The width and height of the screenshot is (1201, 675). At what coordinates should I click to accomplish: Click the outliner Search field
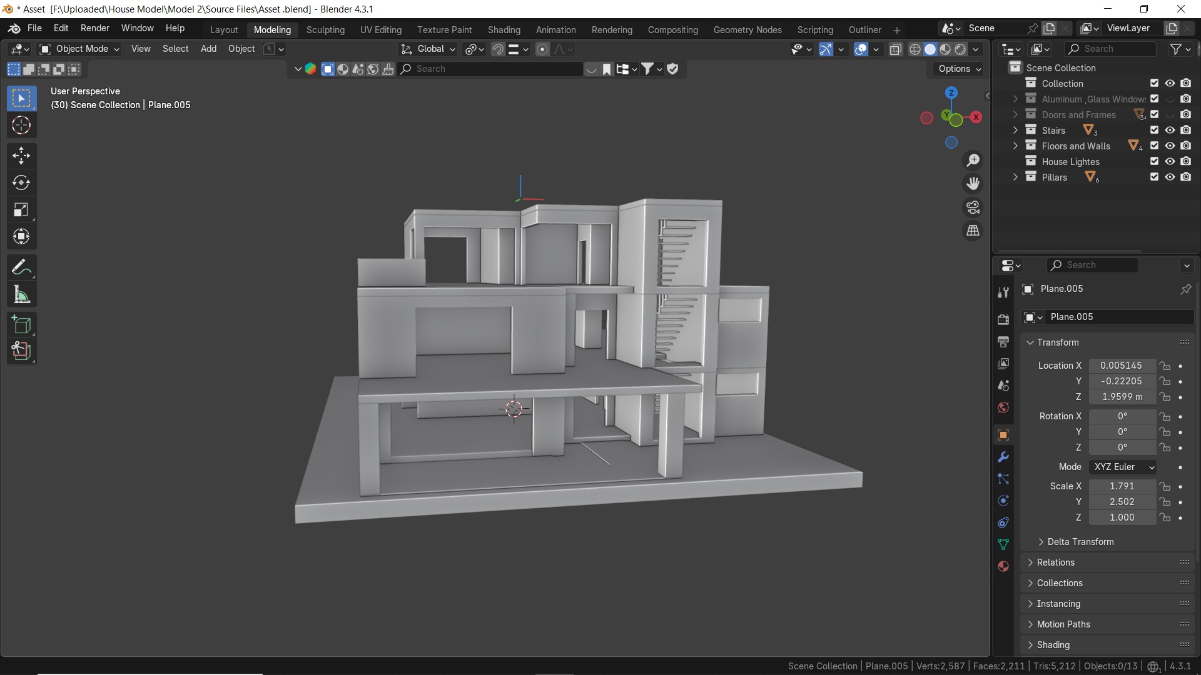[x=1110, y=49]
